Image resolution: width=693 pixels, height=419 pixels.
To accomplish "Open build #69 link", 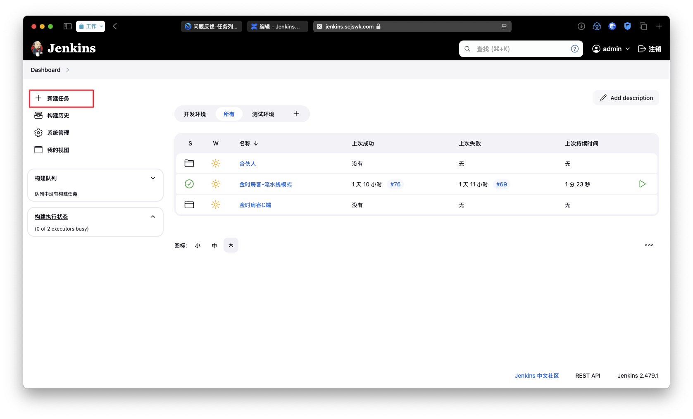I will coord(502,184).
